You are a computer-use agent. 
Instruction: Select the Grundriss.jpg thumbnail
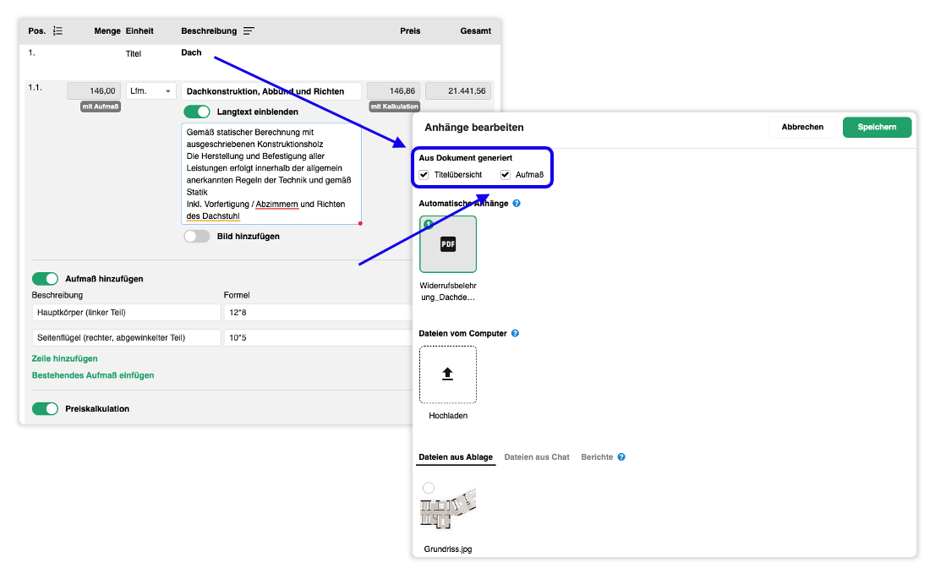tap(448, 508)
